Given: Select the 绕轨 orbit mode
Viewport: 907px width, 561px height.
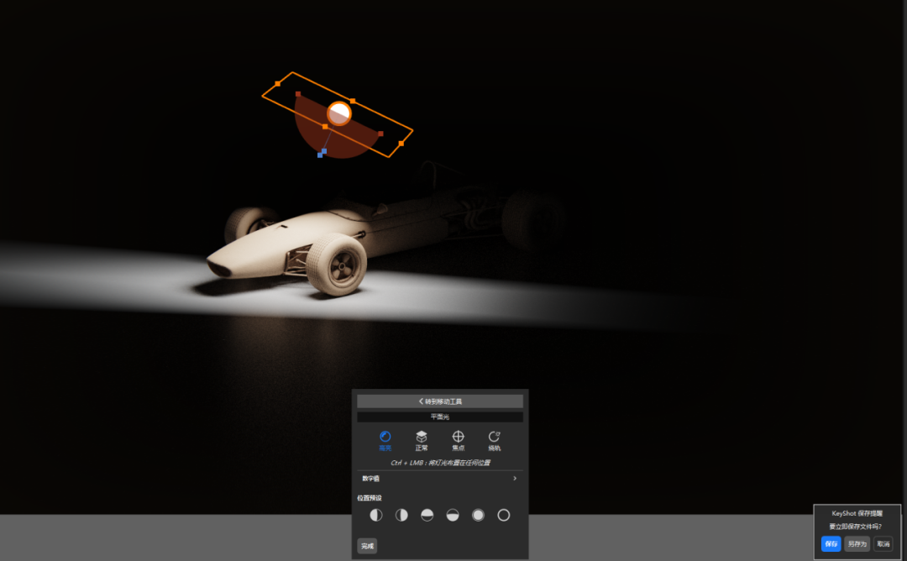Looking at the screenshot, I should tap(494, 441).
